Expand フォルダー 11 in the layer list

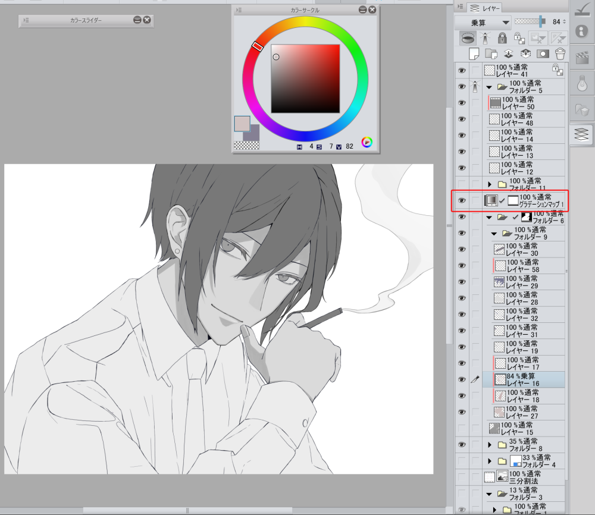(x=490, y=184)
